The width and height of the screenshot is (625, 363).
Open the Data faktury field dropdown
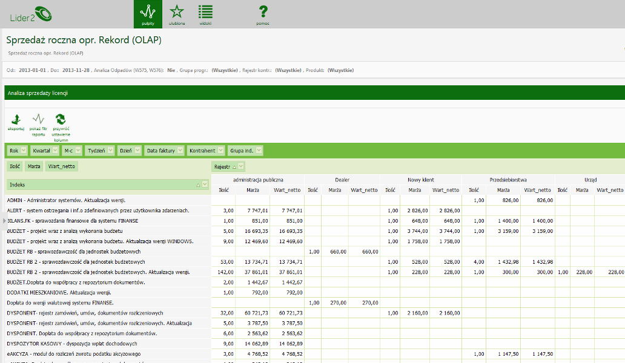coord(180,151)
